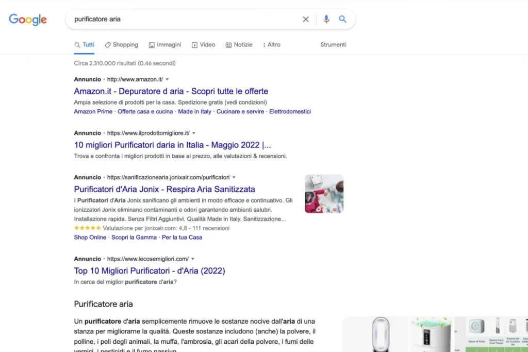The image size is (528, 352).
Task: Expand the arrow next to jonixair.com URL
Action: [234, 177]
